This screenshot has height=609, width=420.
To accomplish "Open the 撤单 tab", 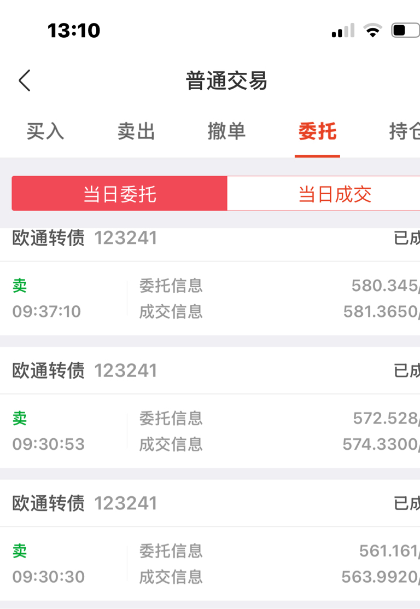I will (x=227, y=131).
